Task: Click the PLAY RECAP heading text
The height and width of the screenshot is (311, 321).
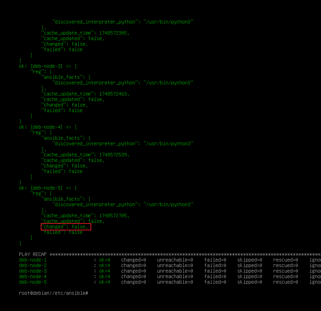Action: 33,254
